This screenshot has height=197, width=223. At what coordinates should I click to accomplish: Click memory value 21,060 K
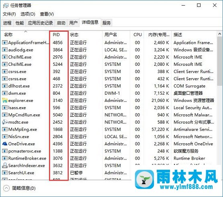pyautogui.click(x=160, y=101)
